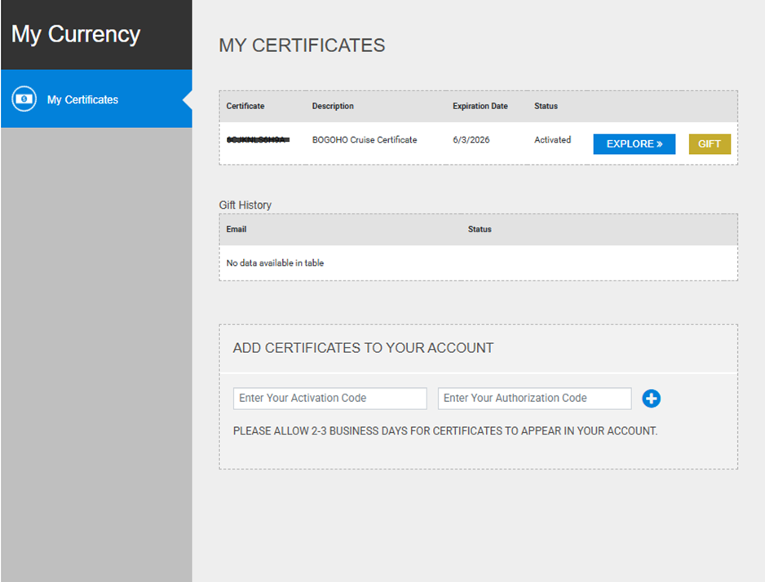
Task: Select the BOGOHO Cruise Certificate description
Action: point(365,140)
